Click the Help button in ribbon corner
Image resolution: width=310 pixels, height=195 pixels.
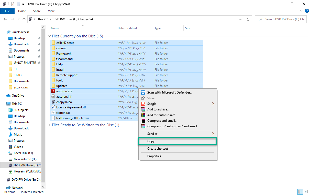point(307,11)
